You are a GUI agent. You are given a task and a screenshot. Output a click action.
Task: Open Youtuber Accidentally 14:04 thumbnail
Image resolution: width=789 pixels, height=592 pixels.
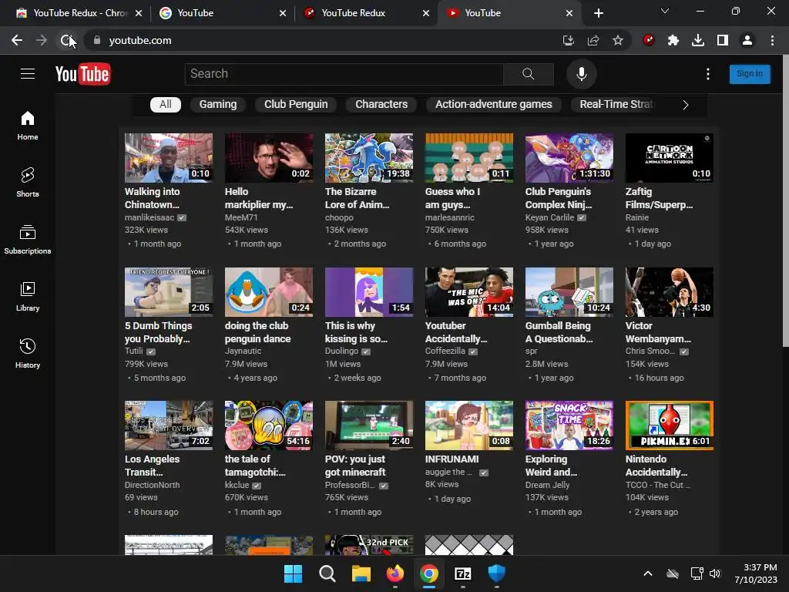469,292
